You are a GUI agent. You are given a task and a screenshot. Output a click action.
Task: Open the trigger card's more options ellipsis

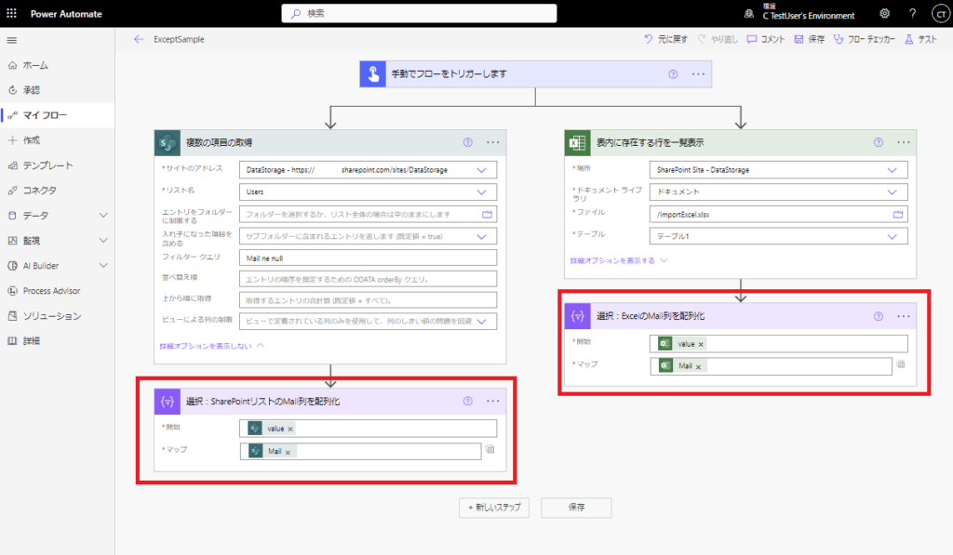pyautogui.click(x=698, y=74)
